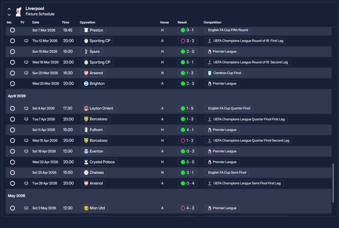Click the TV broadcast icon on Carabao Cup Final row
339x228 pixels.
[x=26, y=73]
